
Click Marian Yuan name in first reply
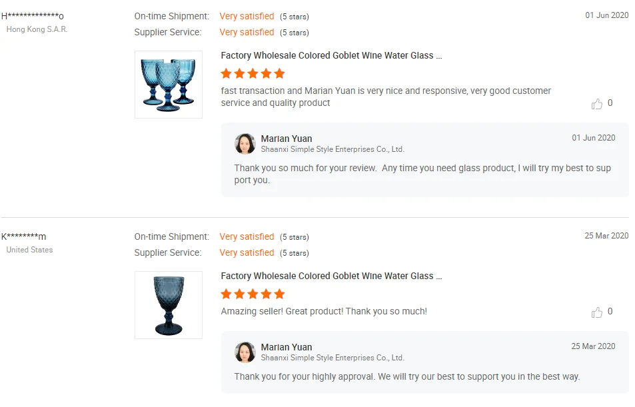pos(287,139)
